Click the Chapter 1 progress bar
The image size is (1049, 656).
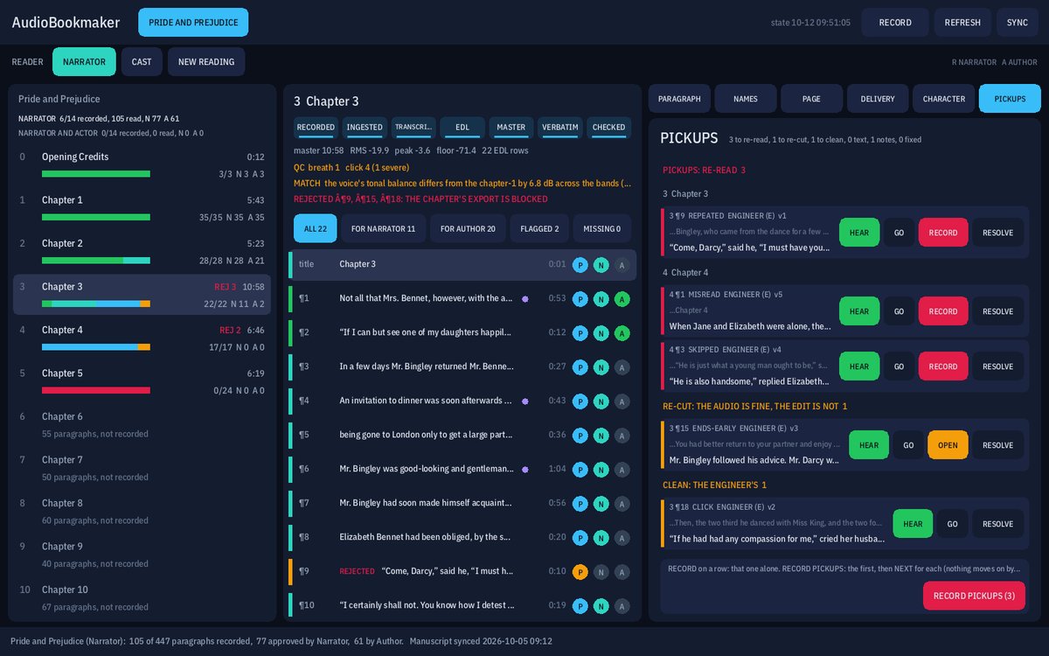coord(96,217)
